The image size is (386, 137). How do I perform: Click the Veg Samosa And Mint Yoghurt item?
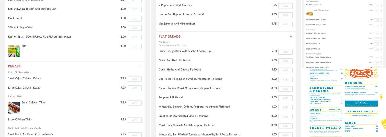click(x=177, y=24)
